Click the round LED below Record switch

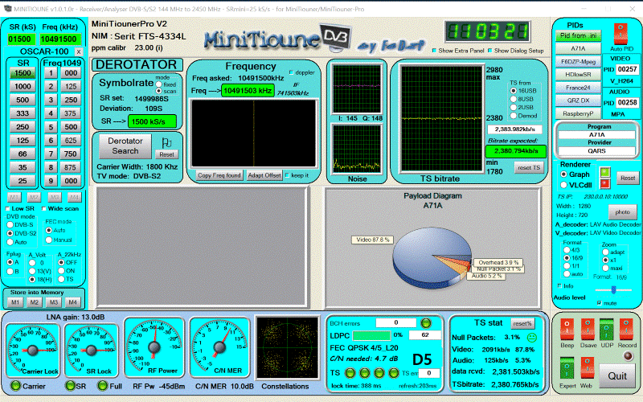628,355
